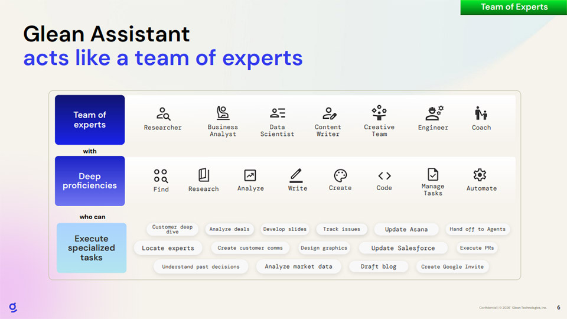This screenshot has width=567, height=319.
Task: Click the Researcher label
Action: 163,128
